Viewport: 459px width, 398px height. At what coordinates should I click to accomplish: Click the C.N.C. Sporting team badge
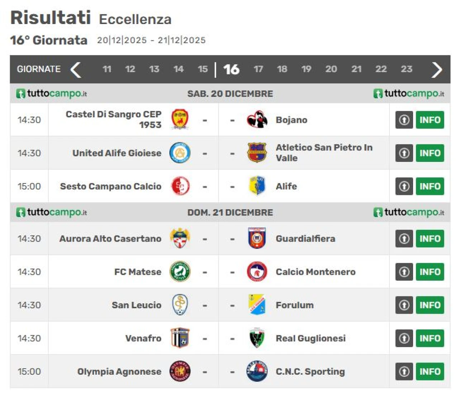(x=257, y=371)
